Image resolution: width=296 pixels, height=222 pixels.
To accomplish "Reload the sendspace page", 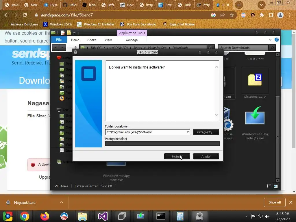I will click(25, 15).
